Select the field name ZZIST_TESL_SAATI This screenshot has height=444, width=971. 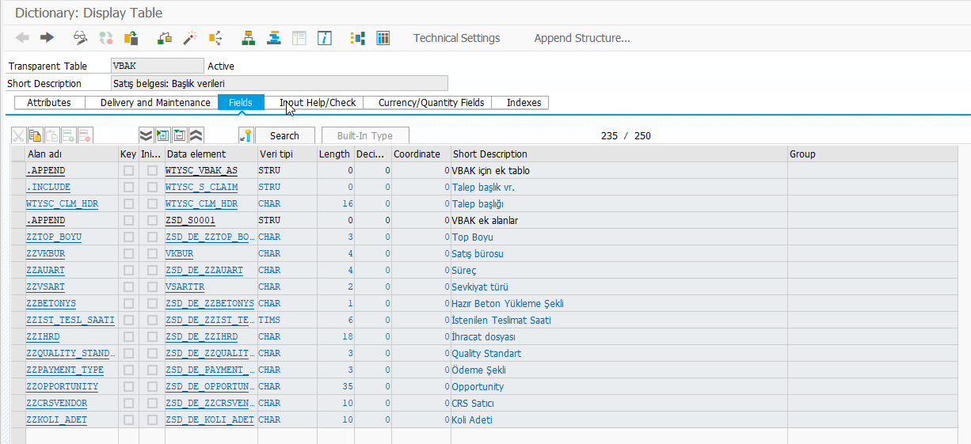(70, 320)
